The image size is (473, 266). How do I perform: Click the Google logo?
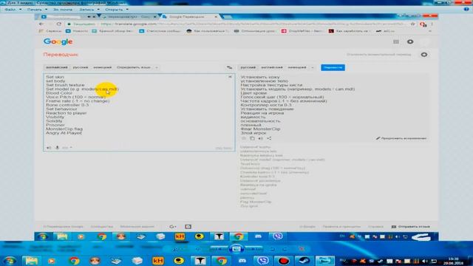tap(58, 41)
